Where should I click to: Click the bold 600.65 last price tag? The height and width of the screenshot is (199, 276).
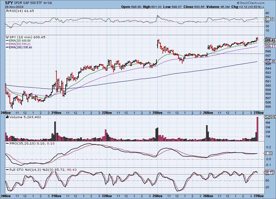(x=270, y=40)
